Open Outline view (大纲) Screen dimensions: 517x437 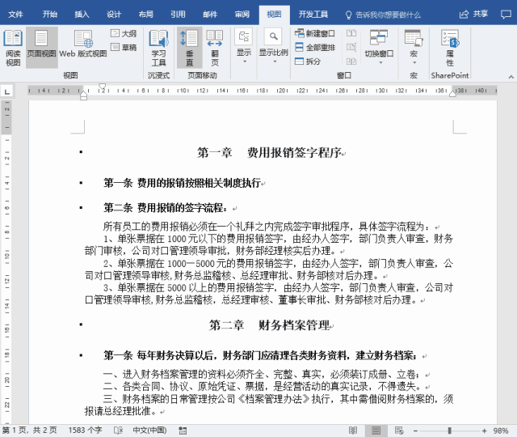click(124, 33)
